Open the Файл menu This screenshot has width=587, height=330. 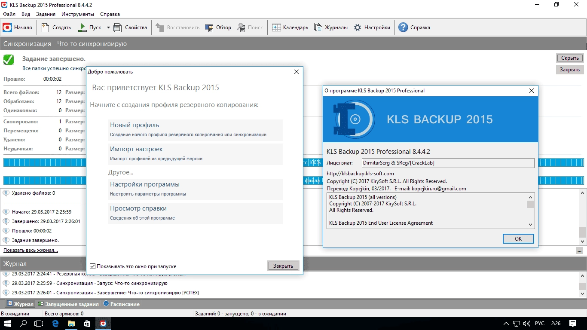[9, 14]
